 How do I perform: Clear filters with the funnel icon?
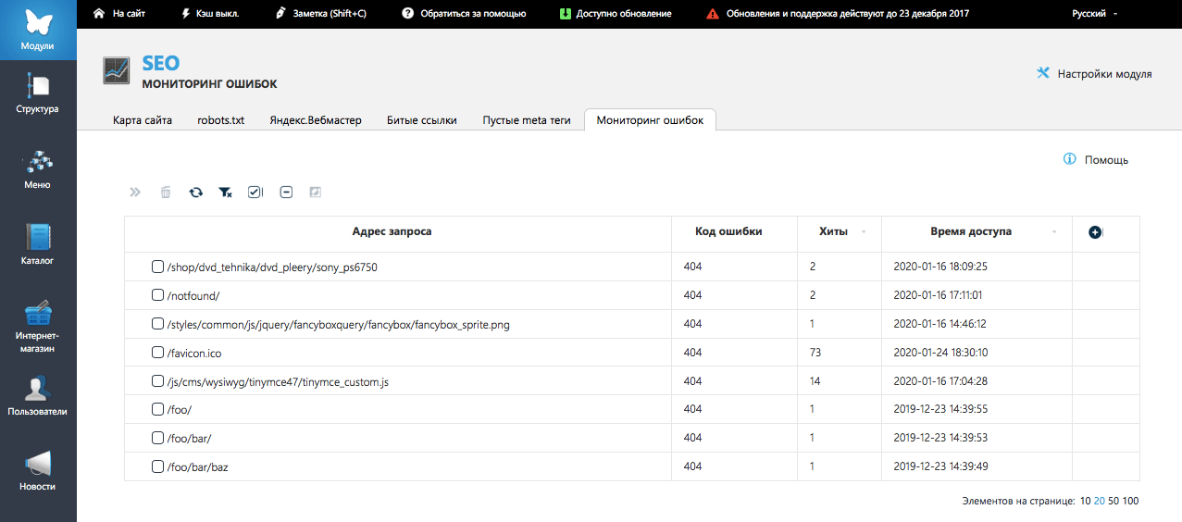(x=225, y=192)
